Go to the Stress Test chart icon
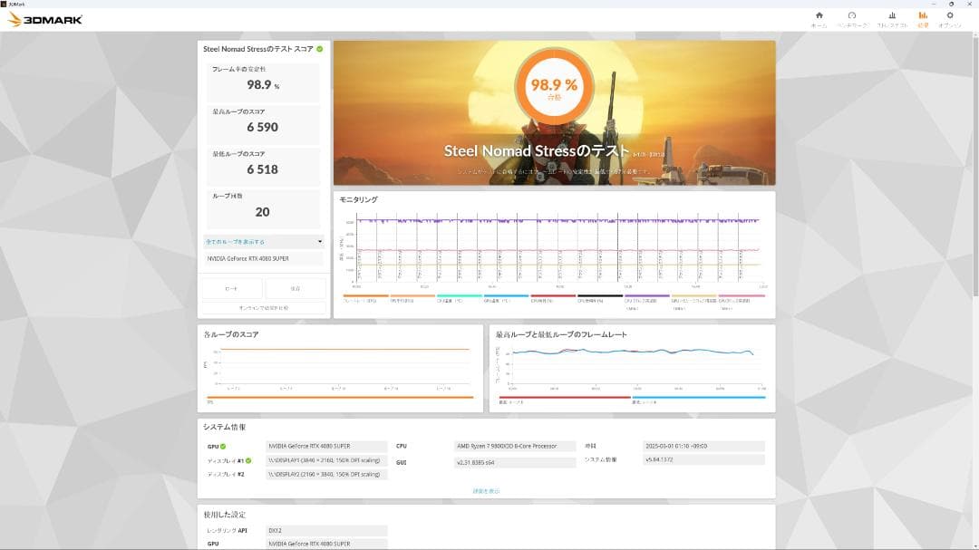 coord(891,19)
